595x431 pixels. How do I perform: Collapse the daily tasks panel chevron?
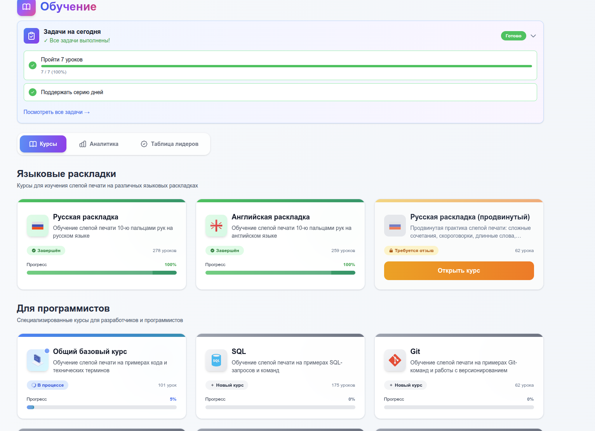pos(533,36)
